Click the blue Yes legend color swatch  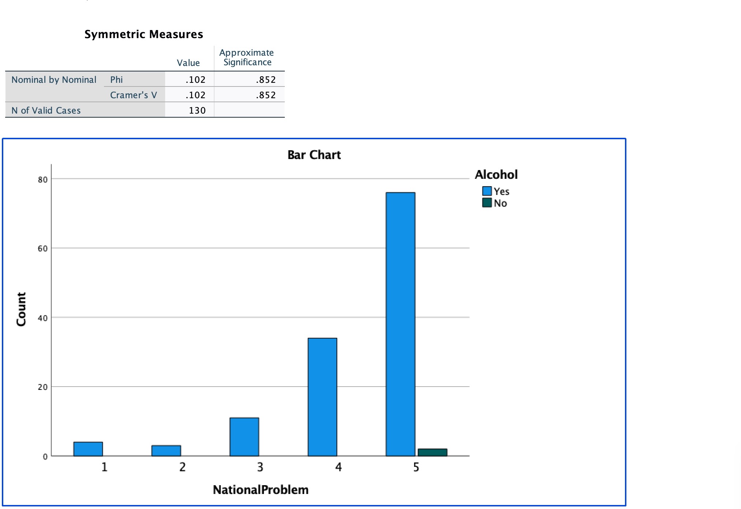[487, 191]
